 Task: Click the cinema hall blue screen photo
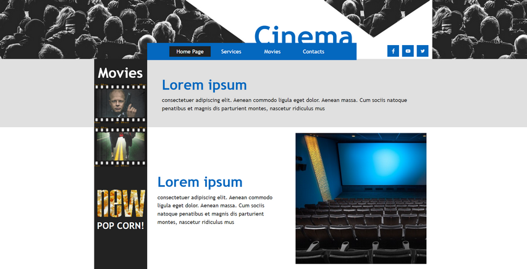[361, 198]
